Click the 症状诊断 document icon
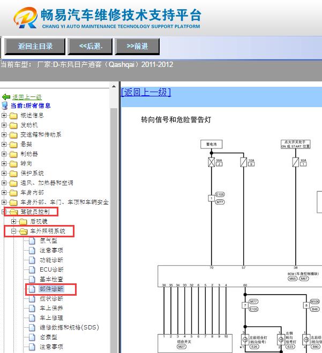The width and height of the screenshot is (322, 353). [32, 299]
